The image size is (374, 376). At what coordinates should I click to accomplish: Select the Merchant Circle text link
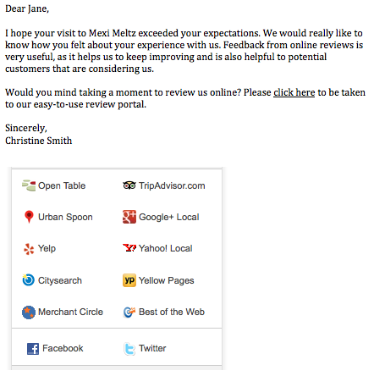pos(70,312)
